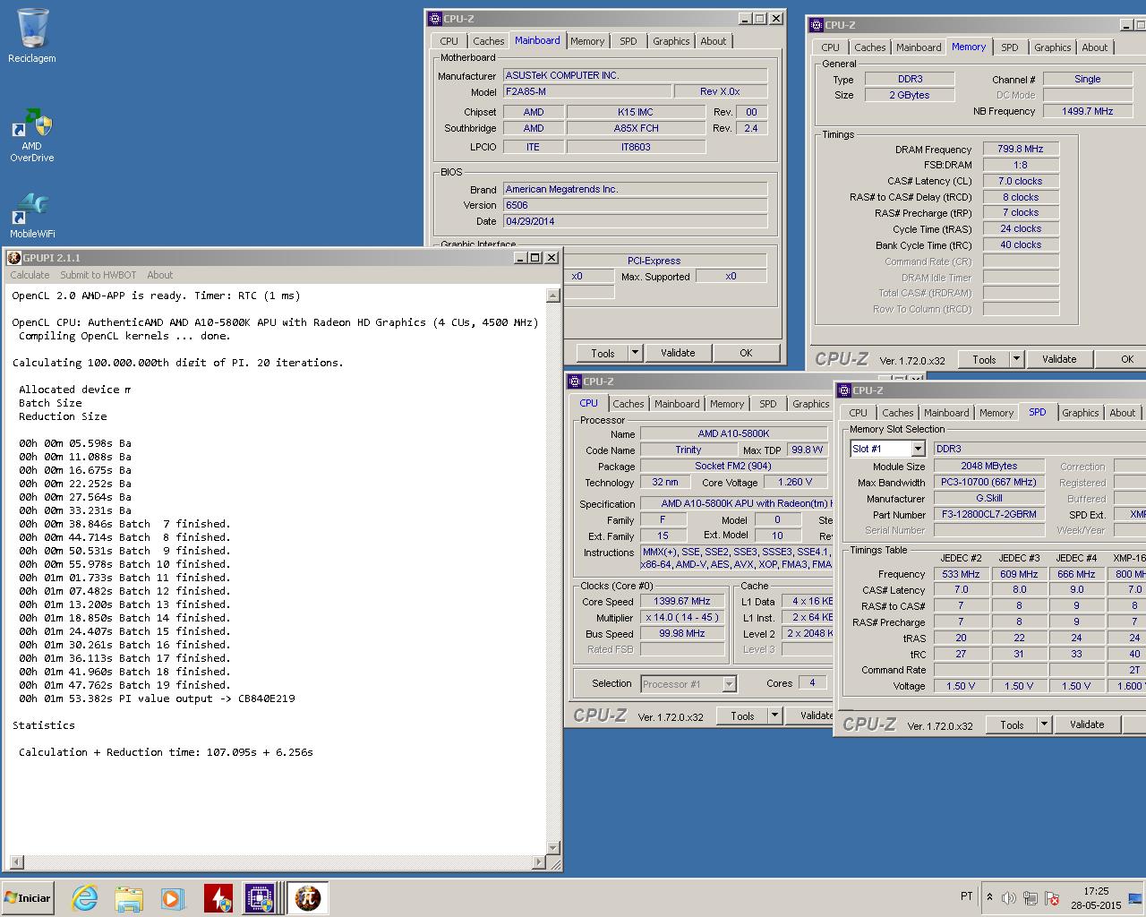Click the 7.0 clocks CAS# Latency value
The image size is (1146, 917).
[1021, 181]
